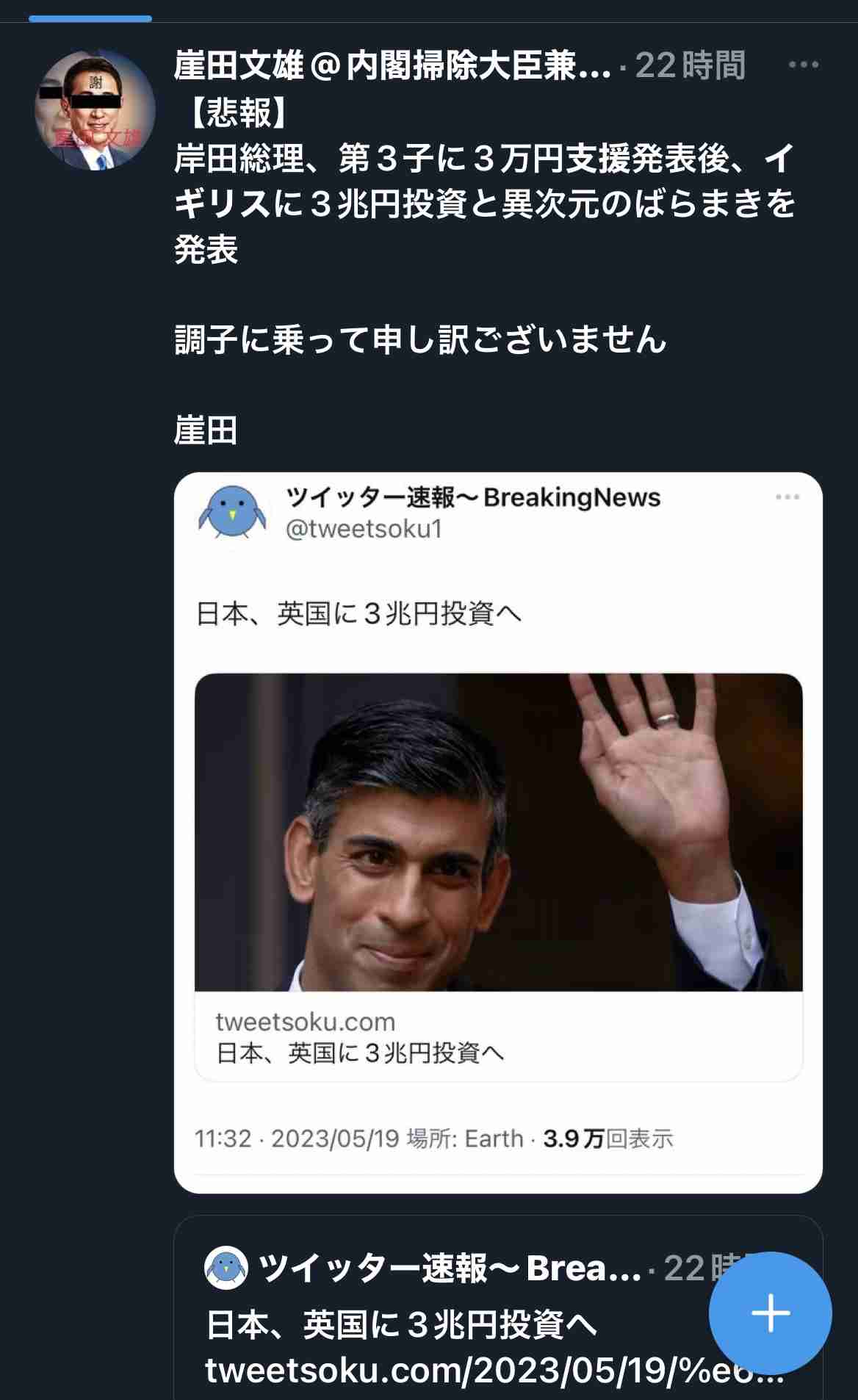Screen dimensions: 858x1400
Task: Open the quoted tweet's tweetsoku.com/2023/05/19 URL
Action: click(x=494, y=1371)
